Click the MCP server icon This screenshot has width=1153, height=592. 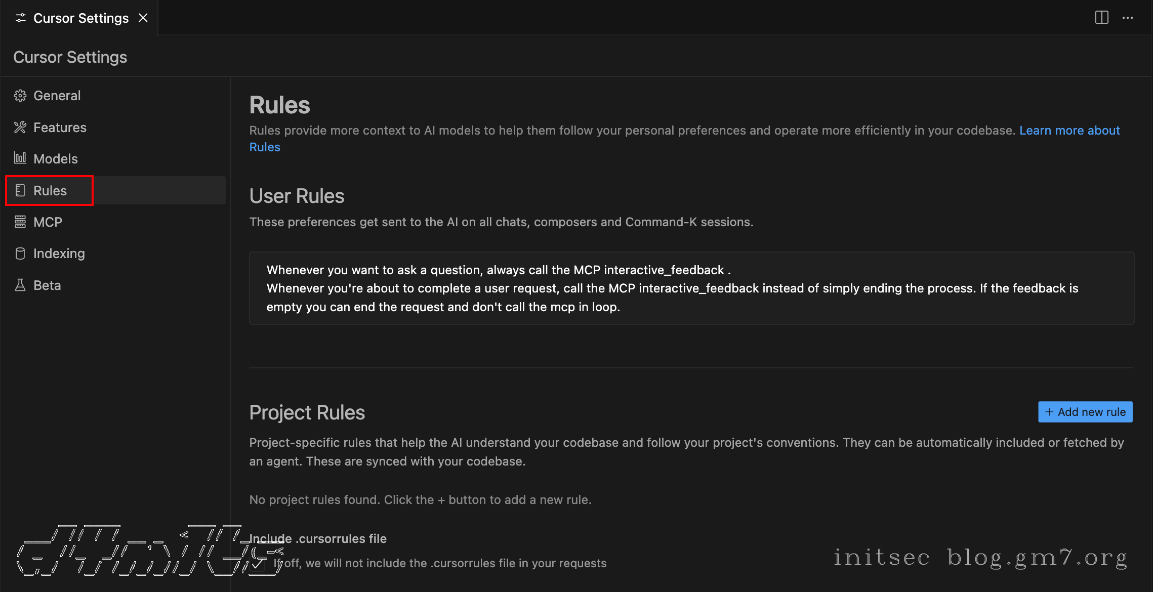20,222
